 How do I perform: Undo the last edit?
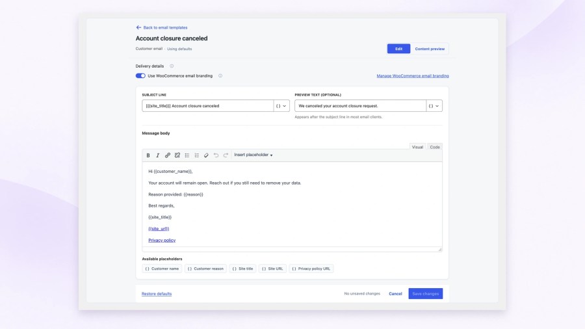coord(216,155)
